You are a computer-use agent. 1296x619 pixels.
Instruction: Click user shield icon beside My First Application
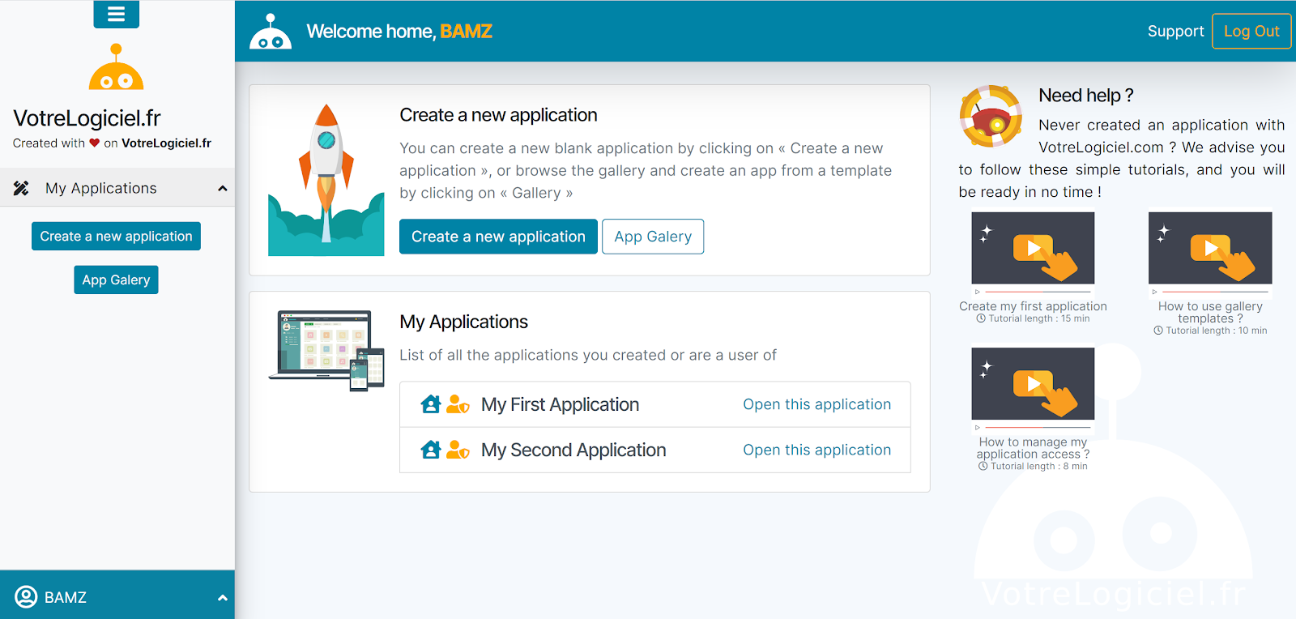pos(458,404)
